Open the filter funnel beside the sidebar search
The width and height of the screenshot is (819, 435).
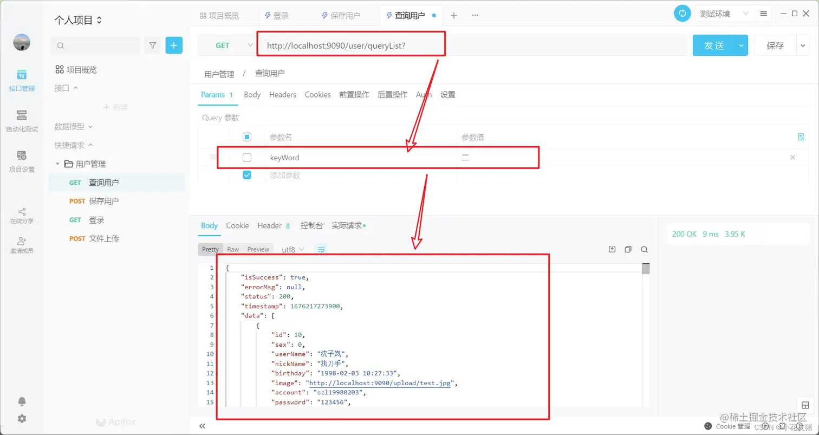coord(152,46)
